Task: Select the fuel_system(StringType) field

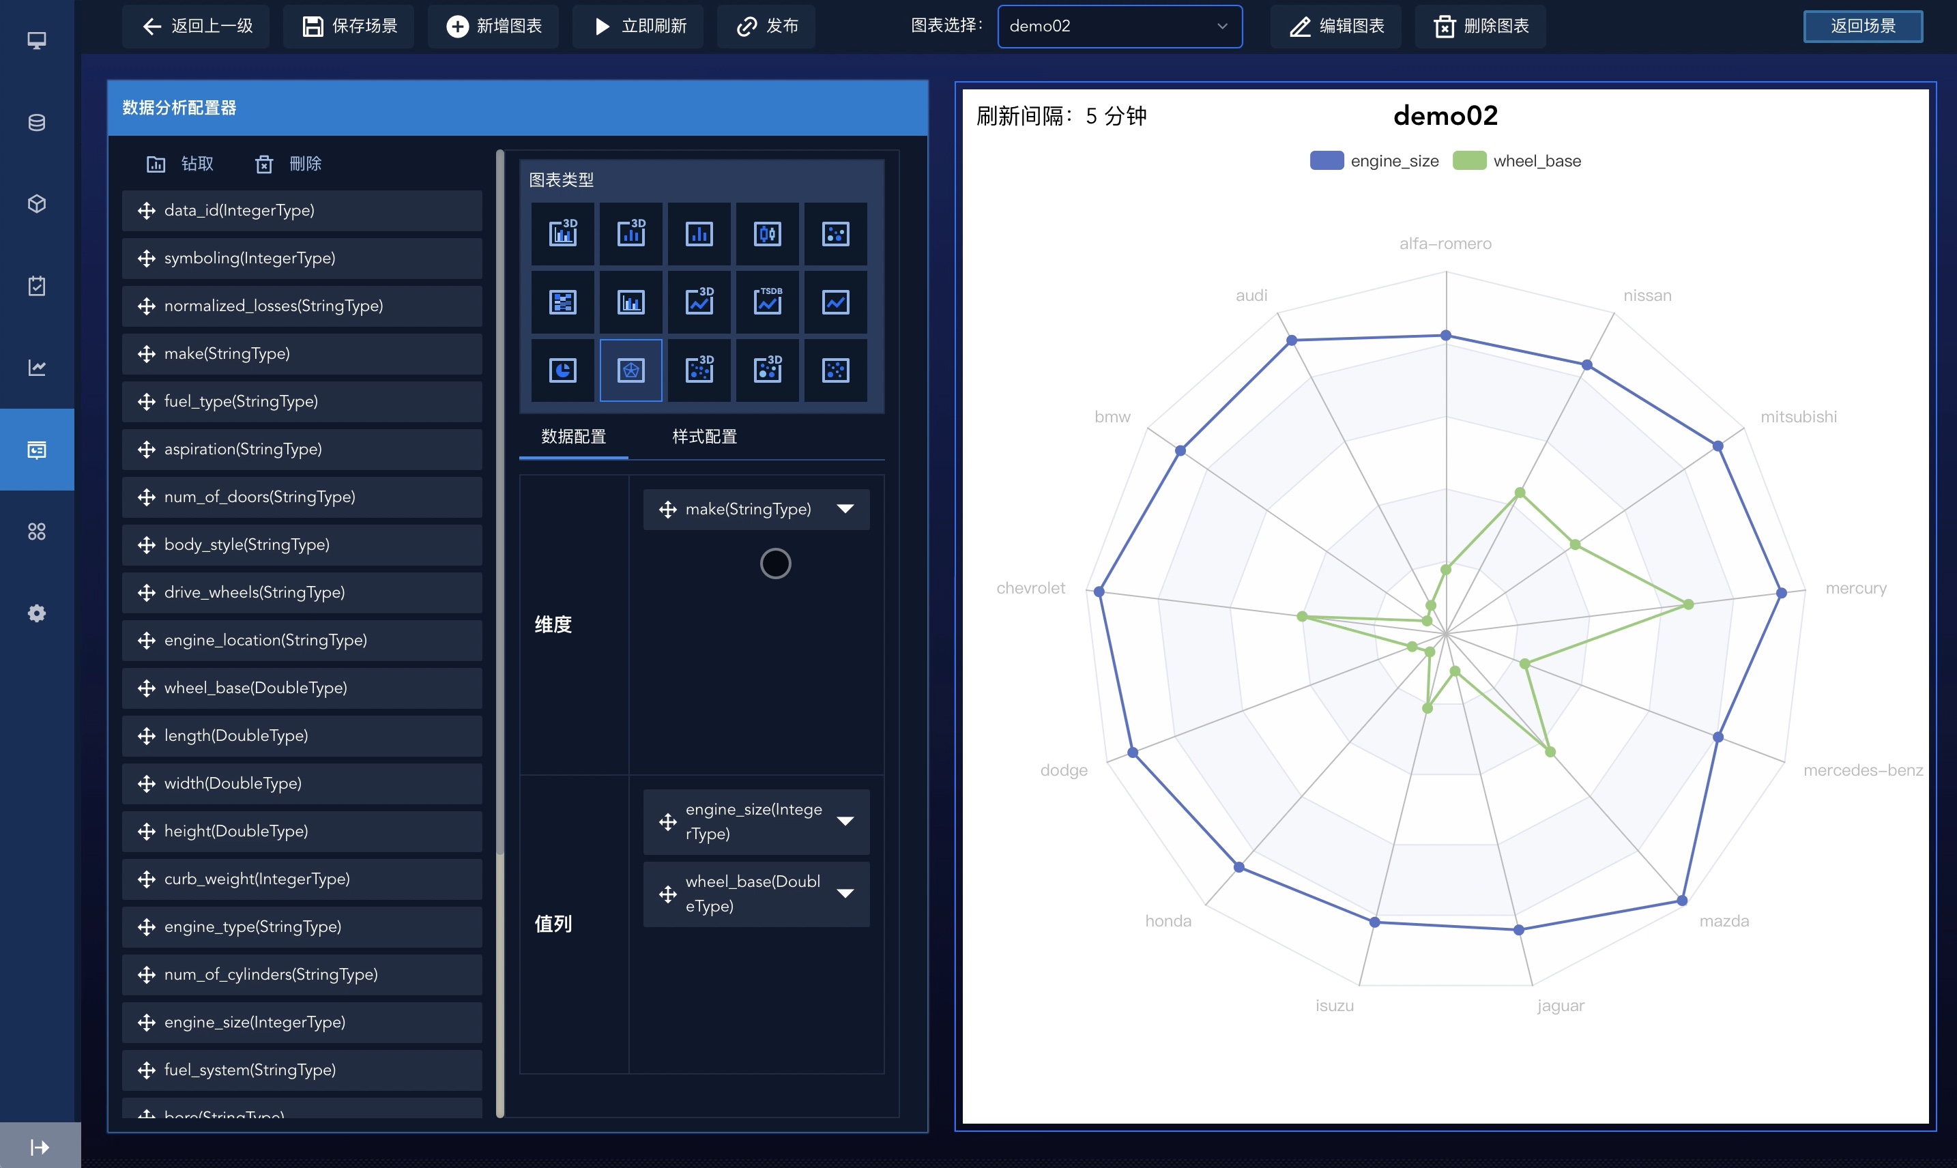Action: (x=302, y=1070)
